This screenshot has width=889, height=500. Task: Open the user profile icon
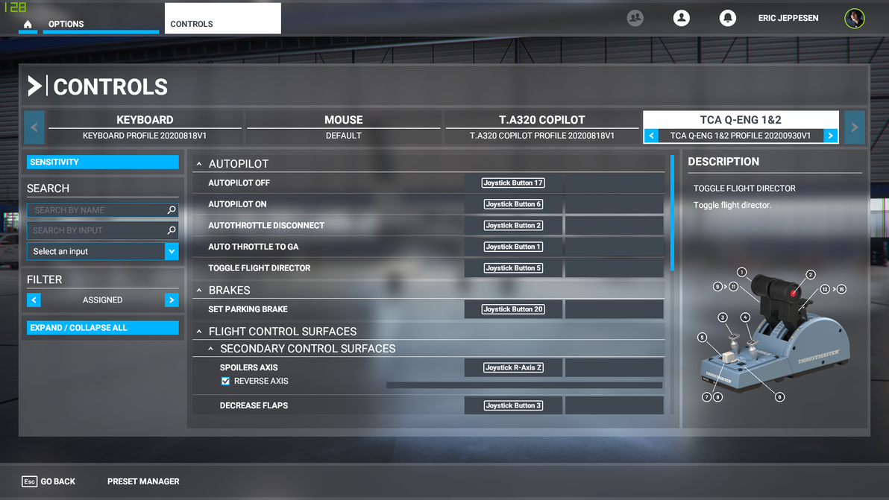tap(682, 18)
